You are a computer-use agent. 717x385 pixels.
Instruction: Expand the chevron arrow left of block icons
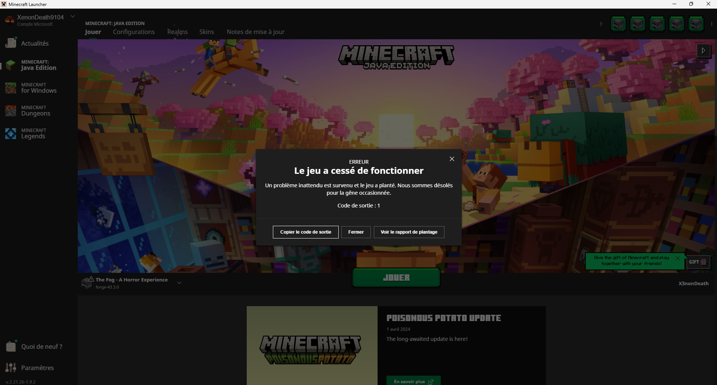pos(601,24)
